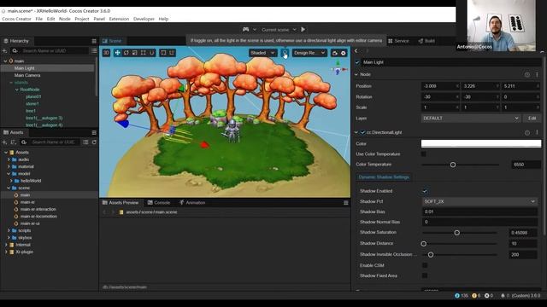
Task: Switch to the Build tab
Action: pyautogui.click(x=426, y=41)
